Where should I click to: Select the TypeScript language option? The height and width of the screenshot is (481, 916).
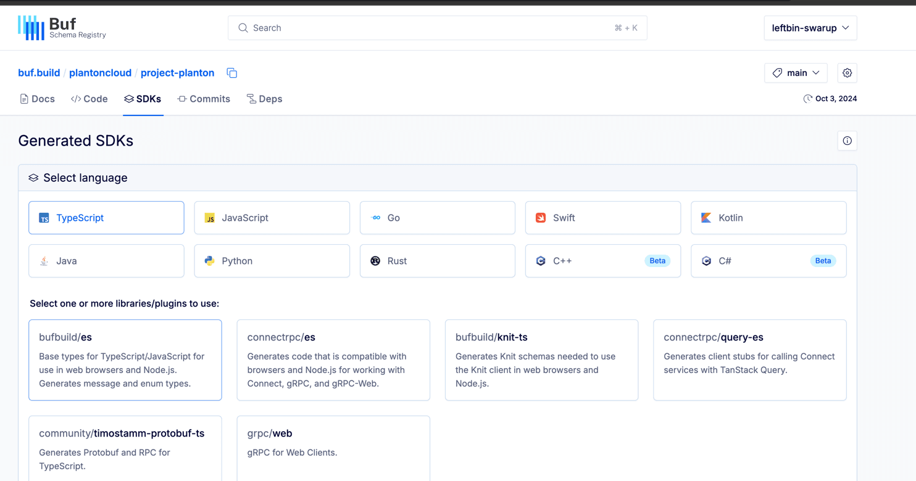[106, 218]
